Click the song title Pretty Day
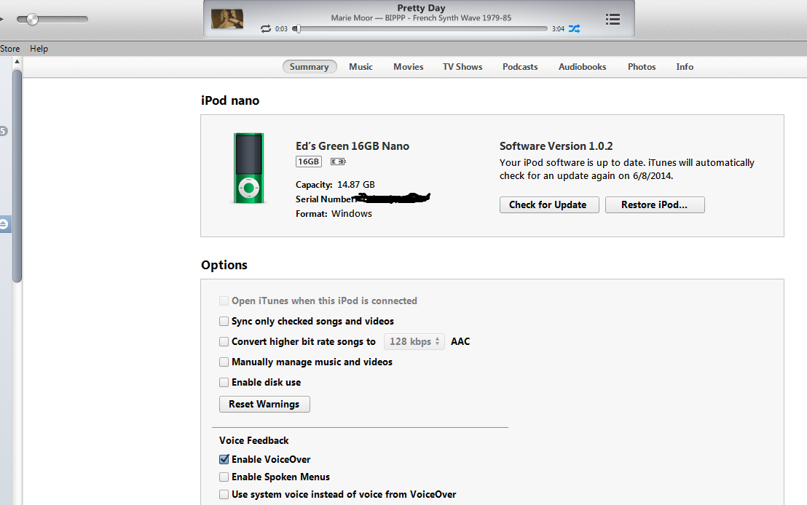Screen dimensions: 807x505 (x=421, y=8)
